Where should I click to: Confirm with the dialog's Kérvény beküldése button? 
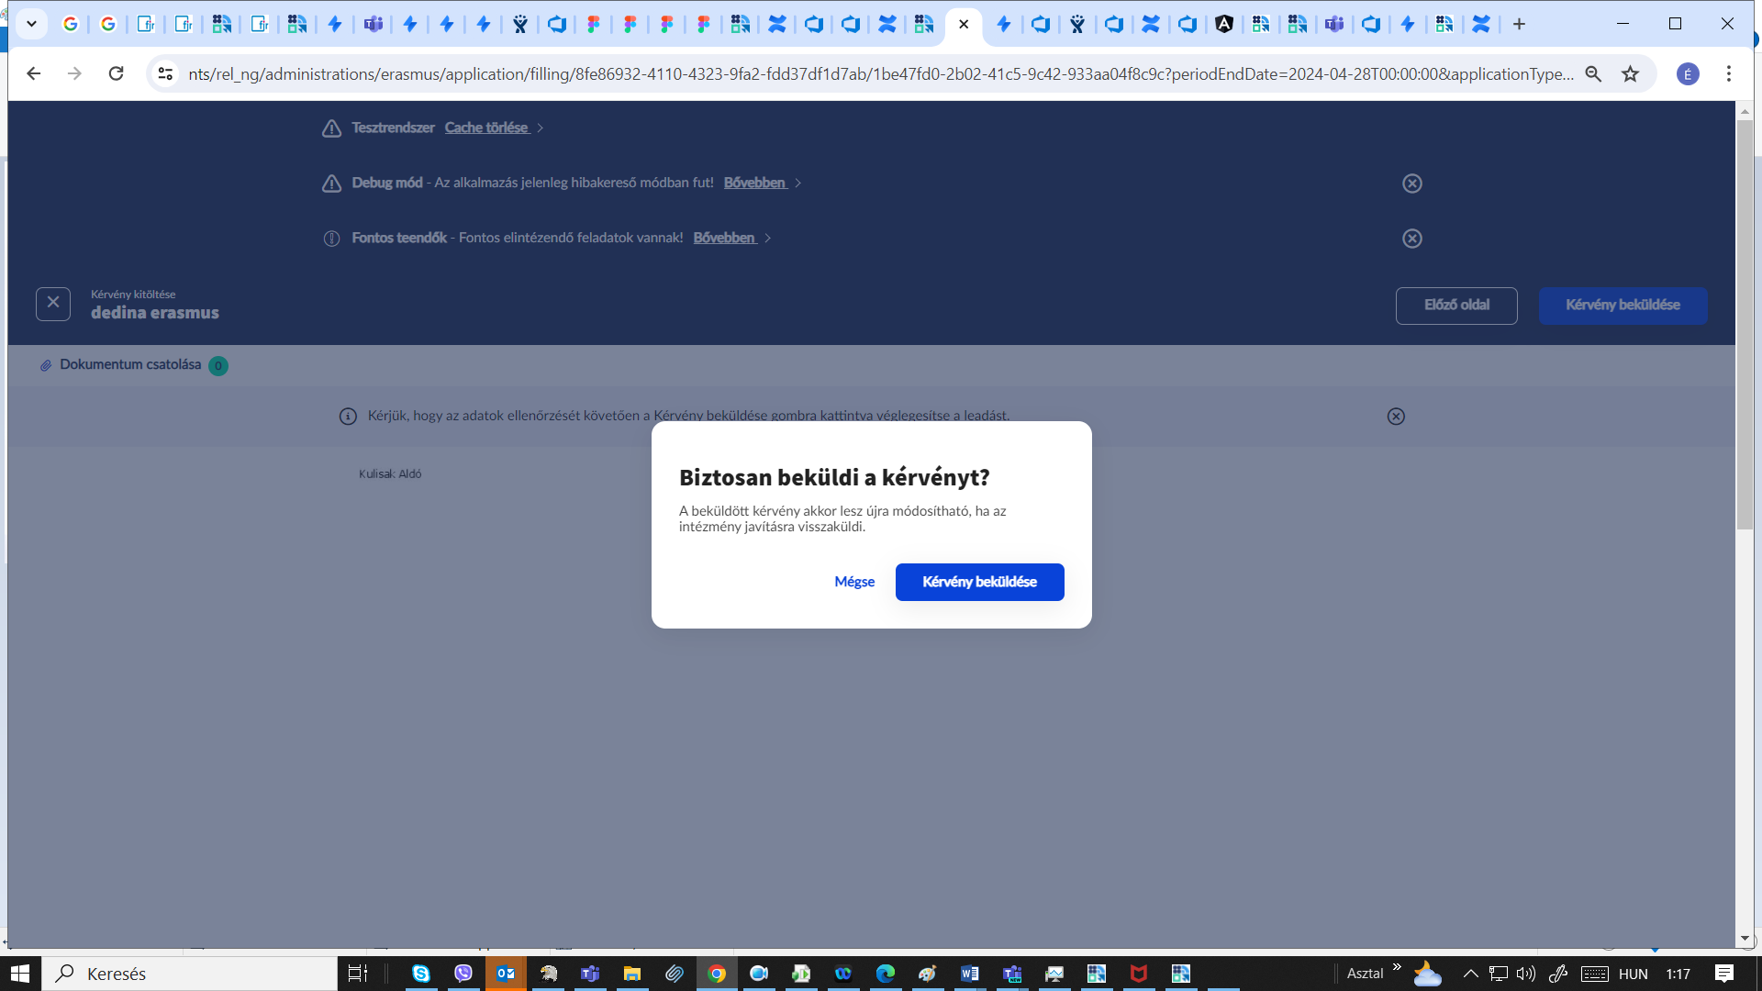(979, 582)
